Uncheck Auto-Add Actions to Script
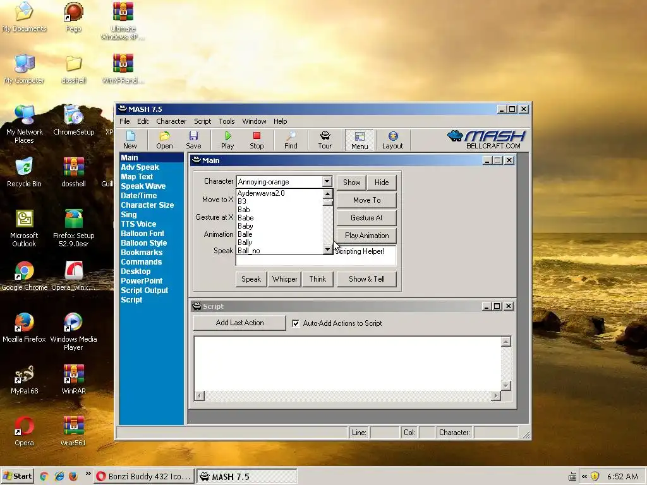Screen dimensions: 647x485 point(296,323)
